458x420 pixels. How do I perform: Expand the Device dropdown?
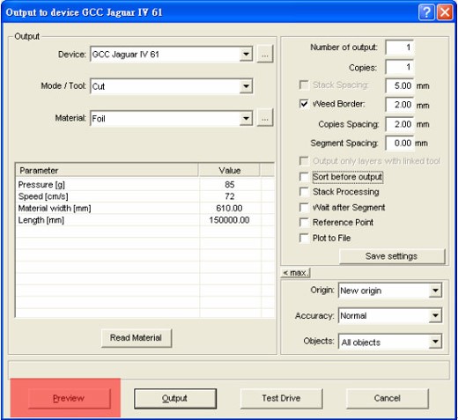point(246,54)
